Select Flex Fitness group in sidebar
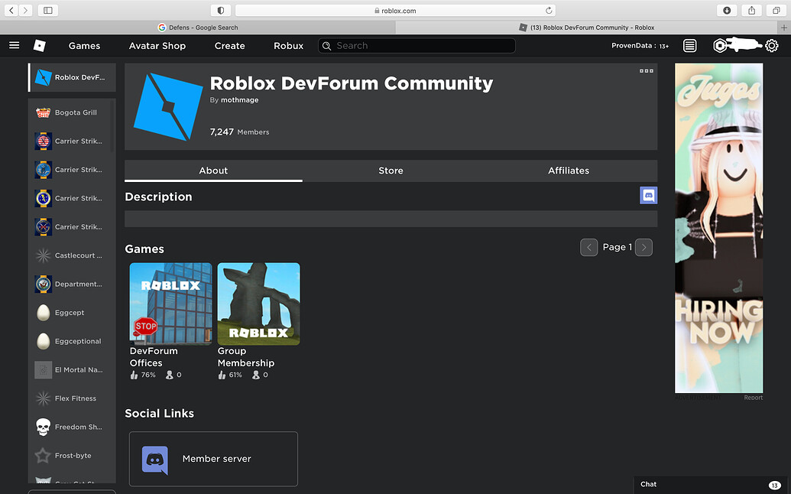 72,398
